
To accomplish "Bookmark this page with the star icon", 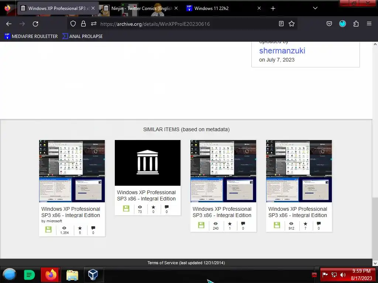I will (x=292, y=24).
